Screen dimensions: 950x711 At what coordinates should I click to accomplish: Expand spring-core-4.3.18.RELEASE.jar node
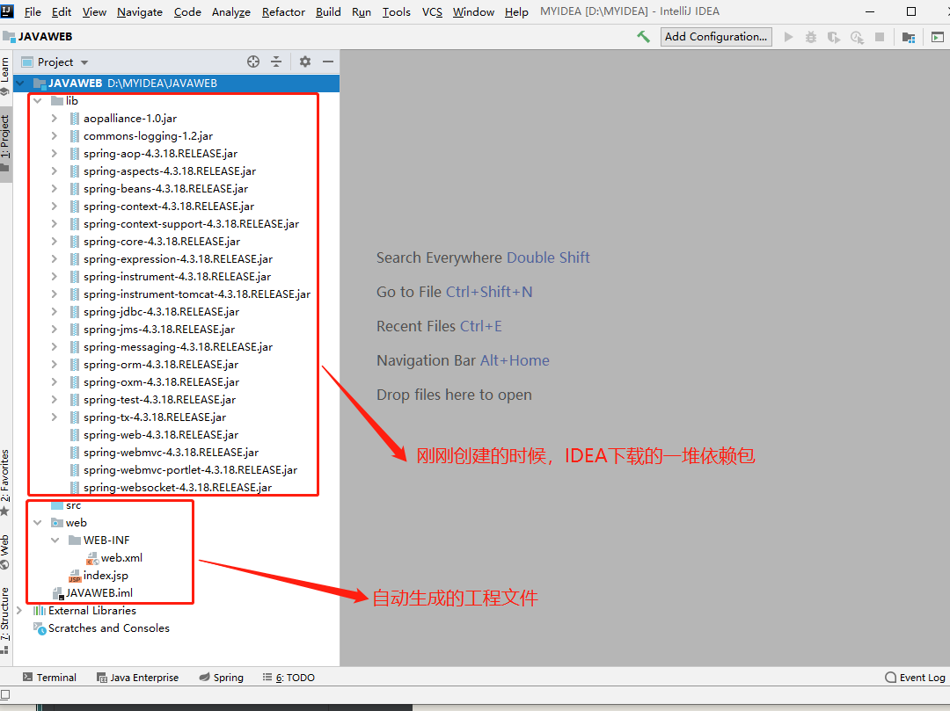[55, 242]
